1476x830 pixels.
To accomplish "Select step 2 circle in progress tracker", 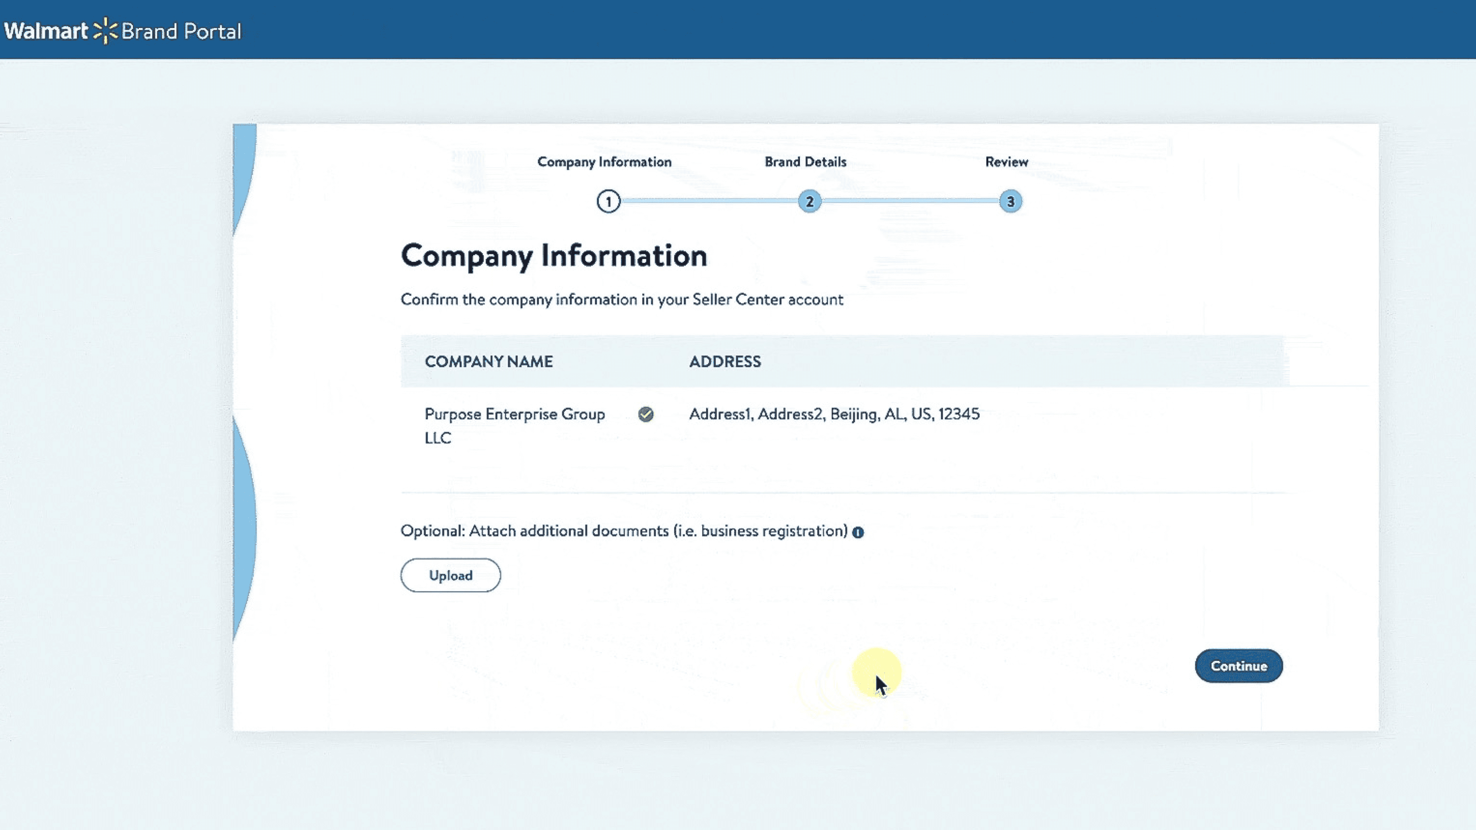I will click(809, 202).
